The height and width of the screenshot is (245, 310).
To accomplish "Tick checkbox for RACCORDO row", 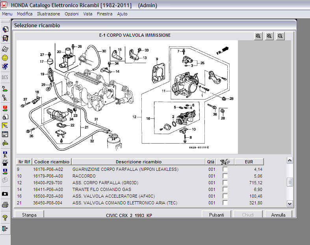I will click(x=225, y=176).
